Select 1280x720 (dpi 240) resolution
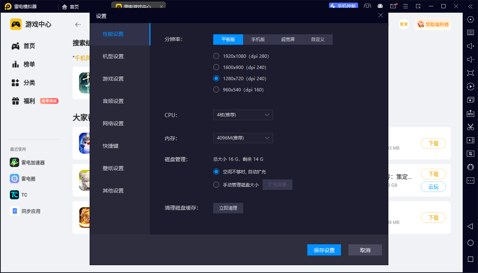 click(216, 79)
